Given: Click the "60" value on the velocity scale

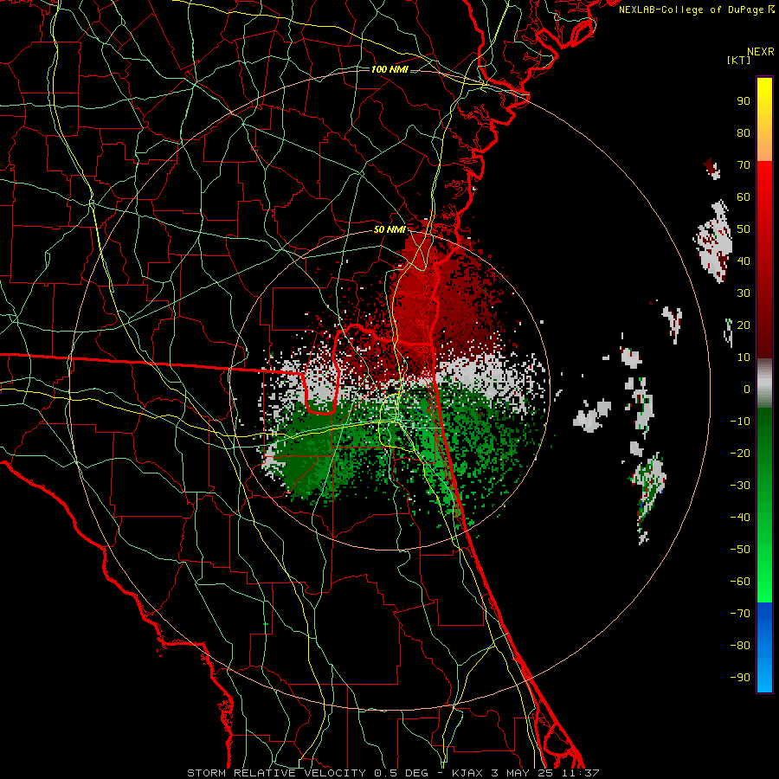Looking at the screenshot, I should [x=744, y=196].
